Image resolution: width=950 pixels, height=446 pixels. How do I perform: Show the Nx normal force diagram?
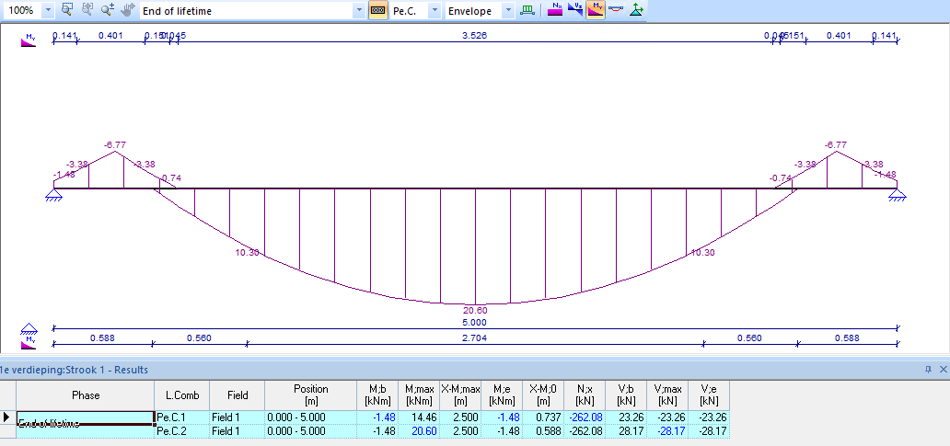(x=555, y=10)
